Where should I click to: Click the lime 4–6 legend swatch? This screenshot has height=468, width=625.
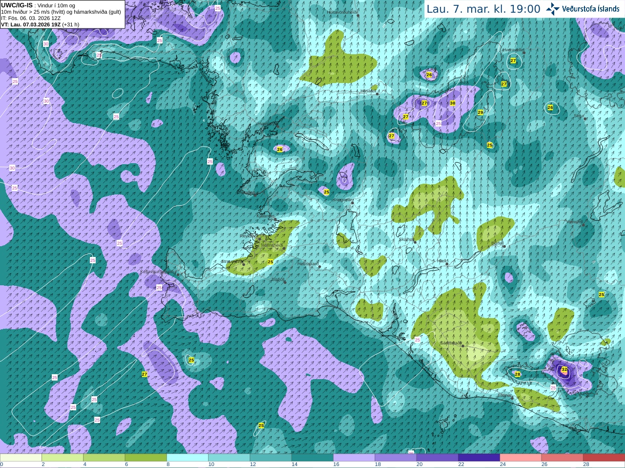[x=104, y=458]
